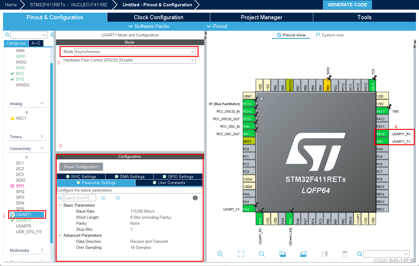Select I2C1 in the peripheral list
The width and height of the screenshot is (419, 266).
20,163
